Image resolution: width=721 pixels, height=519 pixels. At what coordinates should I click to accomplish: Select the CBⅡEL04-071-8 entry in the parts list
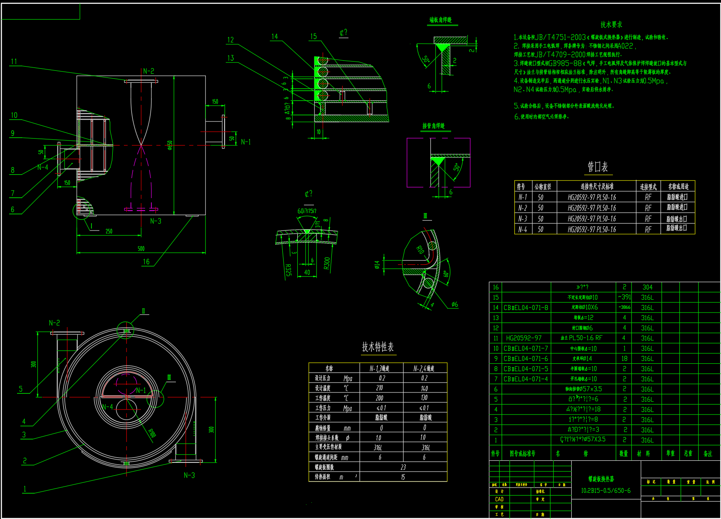pos(526,308)
